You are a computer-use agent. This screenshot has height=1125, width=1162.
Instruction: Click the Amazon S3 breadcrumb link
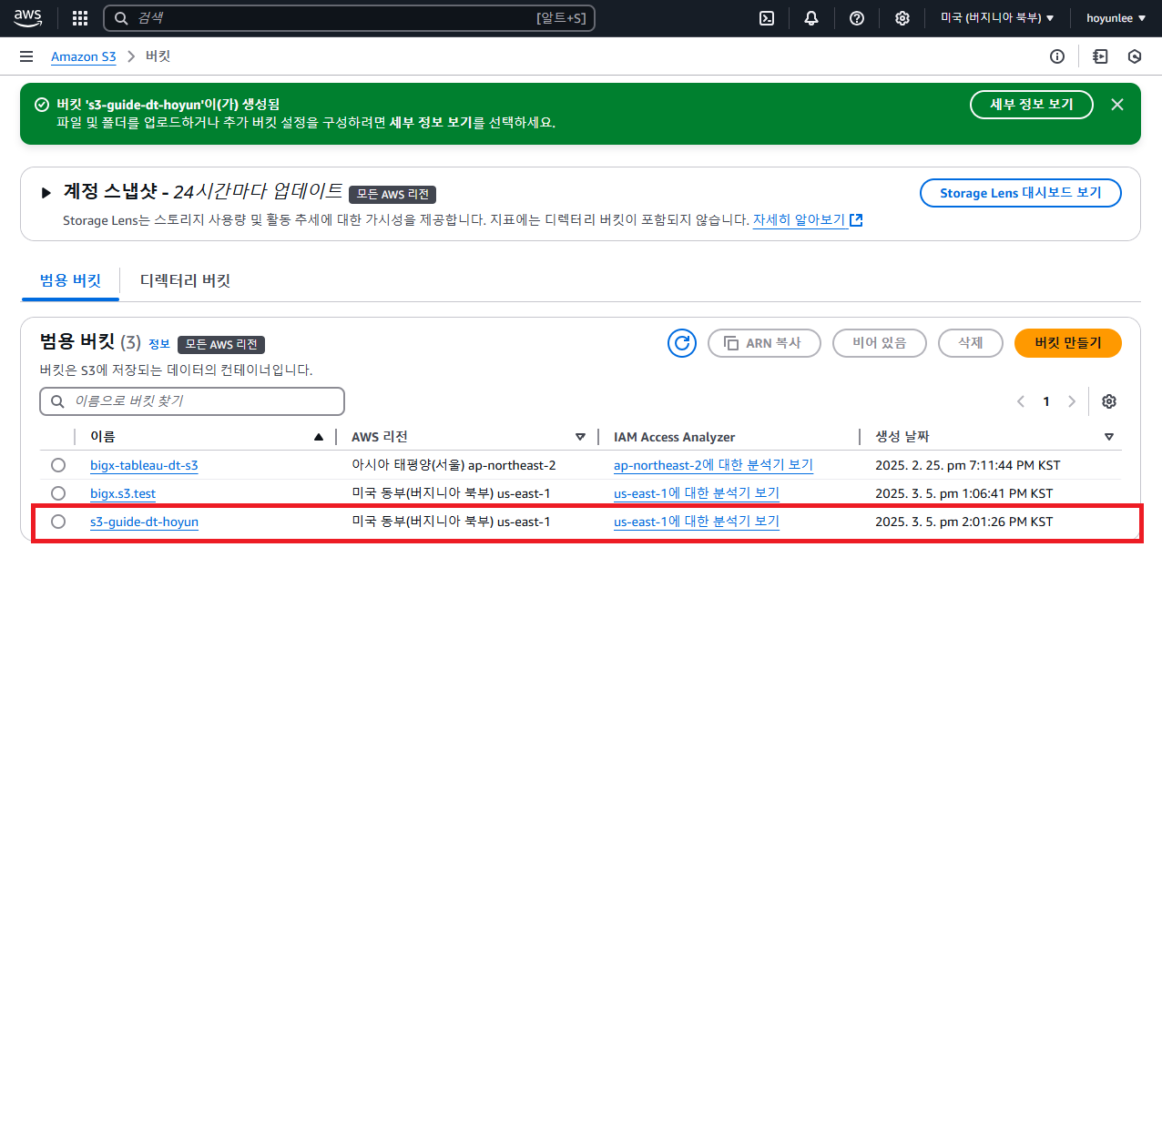click(x=84, y=56)
